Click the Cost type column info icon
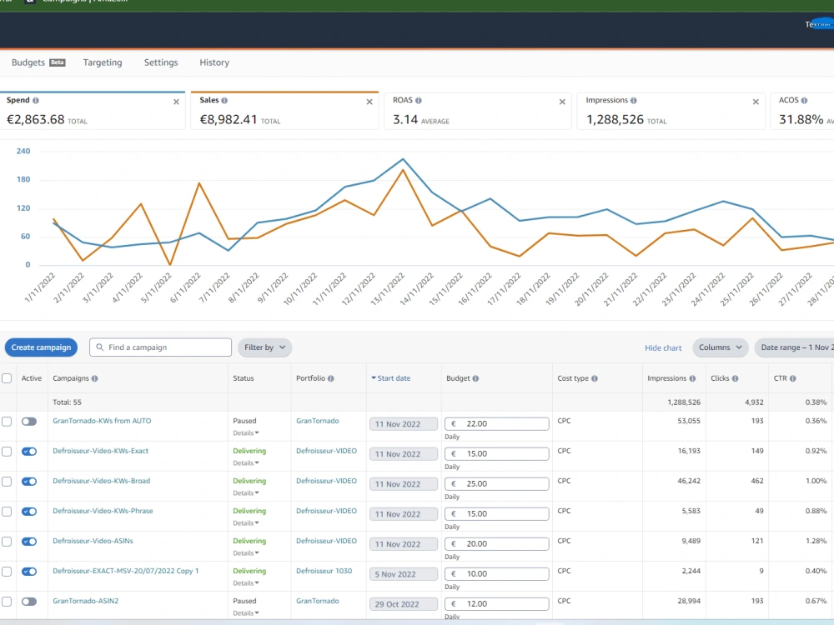834x625 pixels. tap(595, 378)
